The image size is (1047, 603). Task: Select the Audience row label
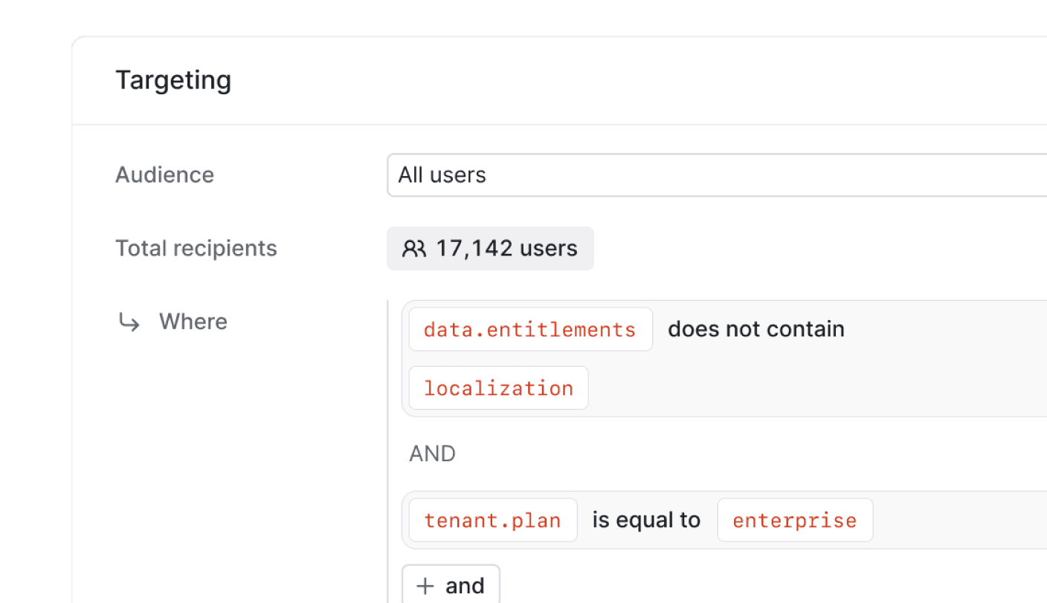(x=164, y=175)
